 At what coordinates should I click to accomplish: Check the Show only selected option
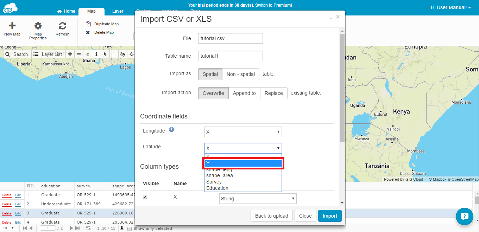129,228
